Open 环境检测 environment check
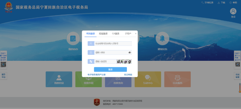Viewport: 241px width, 109px height. [x=207, y=3]
